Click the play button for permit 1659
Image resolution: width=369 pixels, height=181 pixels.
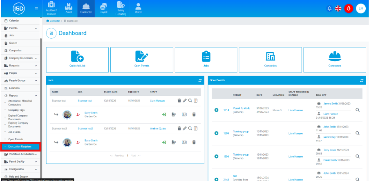pyautogui.click(x=216, y=133)
